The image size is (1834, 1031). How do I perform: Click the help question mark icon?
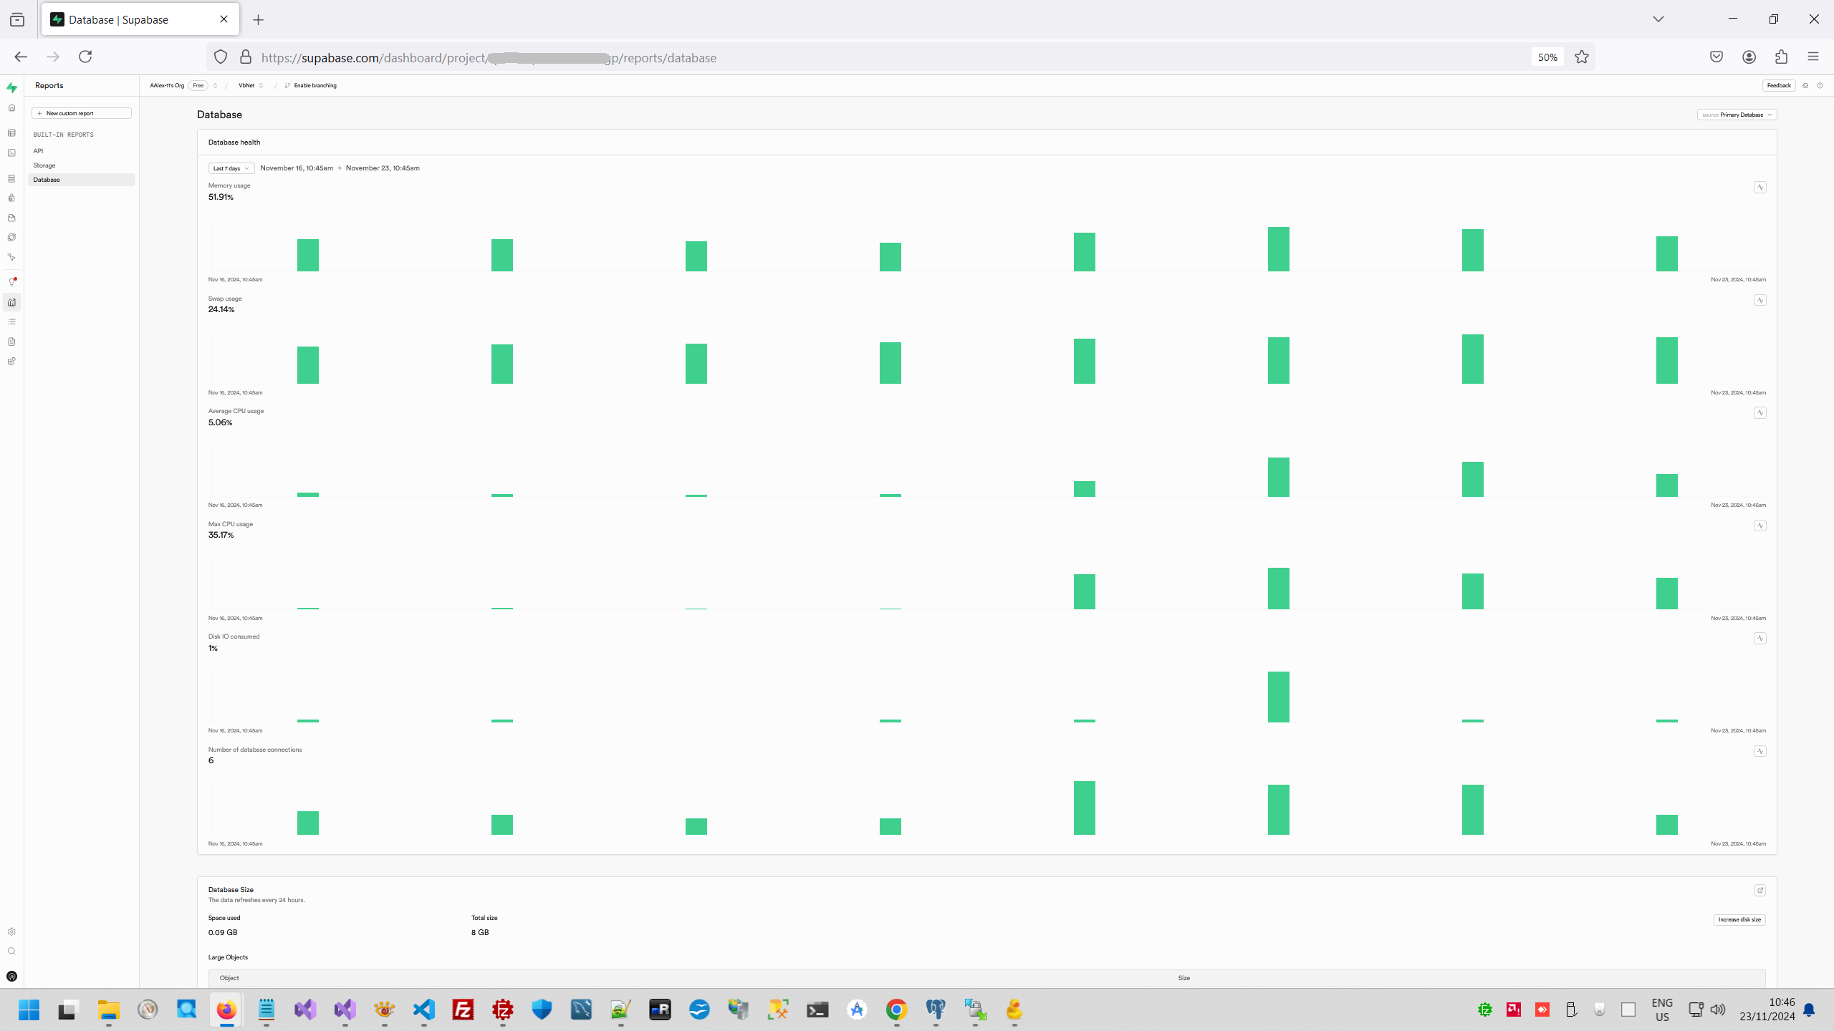1820,85
